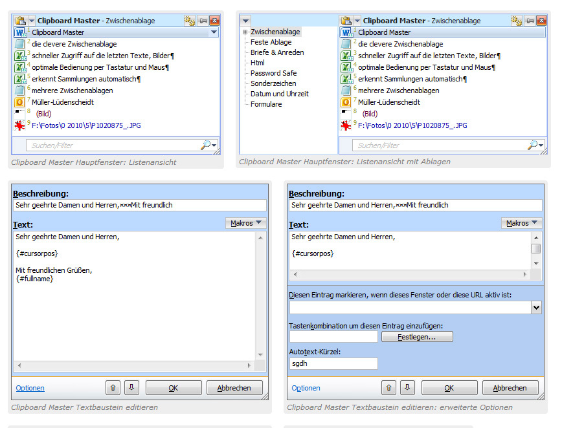Click pin icon in left Clipboard Master window
Screen dimensions: 573x428
point(203,21)
